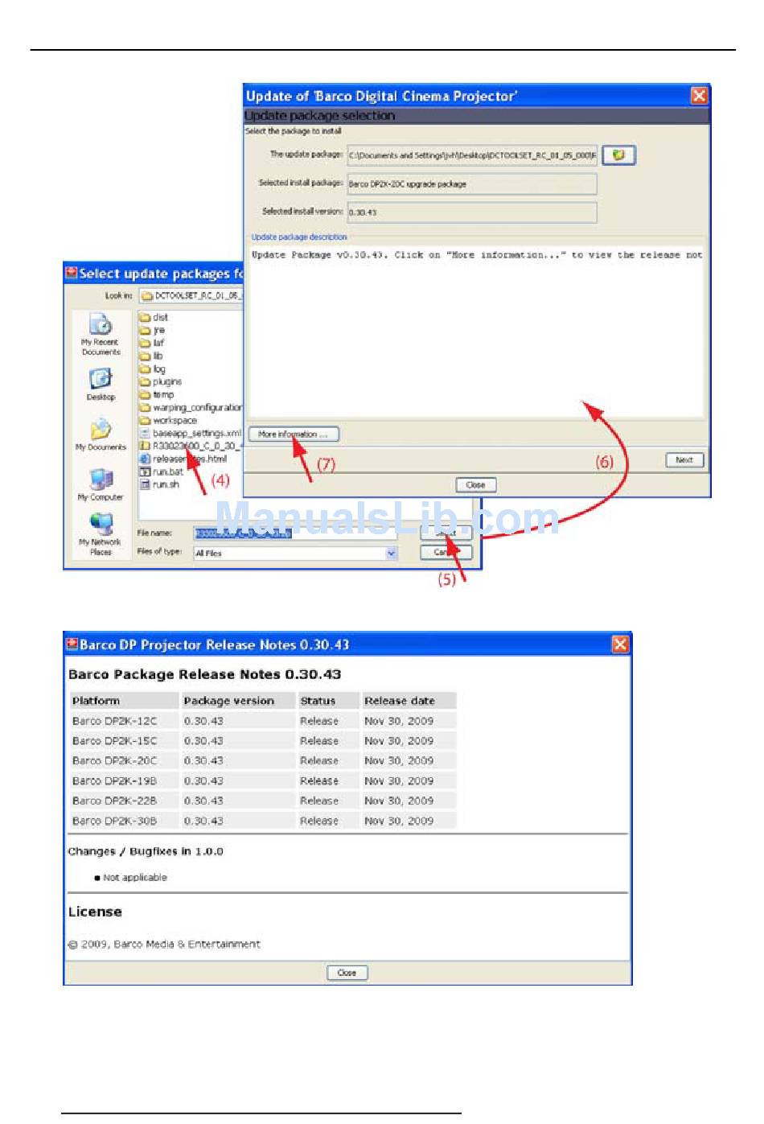Select the Barco DP2K-30B row
Viewport: 764px width, 1124px height.
click(263, 821)
